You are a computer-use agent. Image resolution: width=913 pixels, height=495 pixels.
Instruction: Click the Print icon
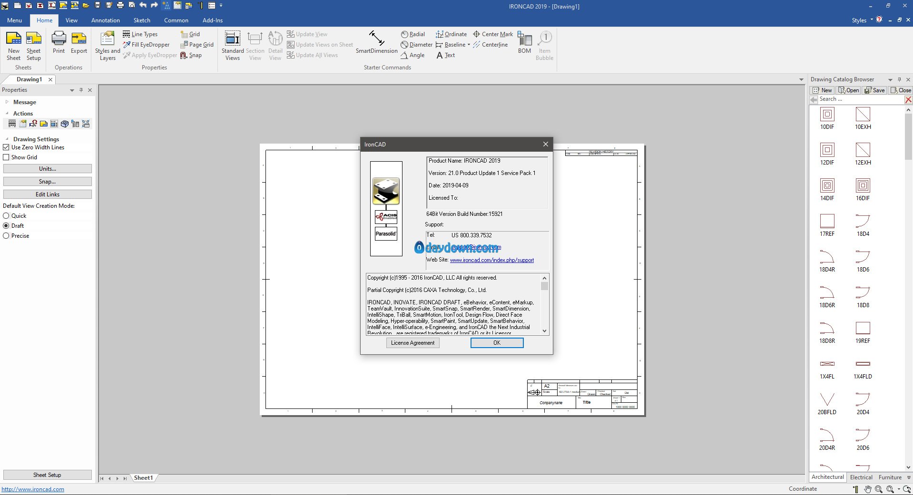(59, 43)
